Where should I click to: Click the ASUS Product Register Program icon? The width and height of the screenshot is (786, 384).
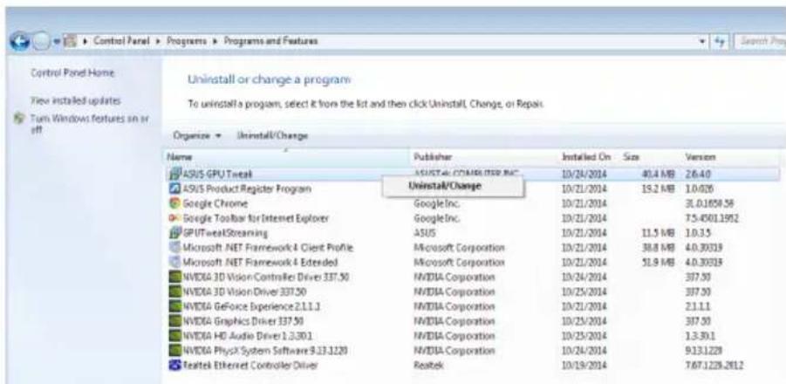click(175, 189)
